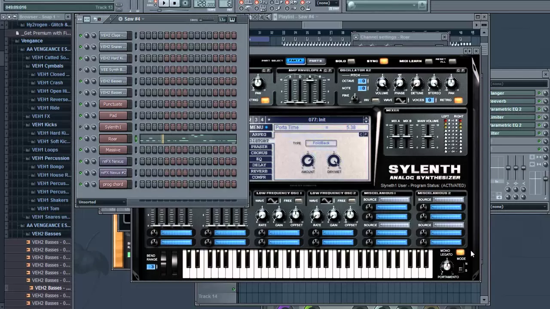
Task: Select the CHORUS effect tab
Action: pyautogui.click(x=259, y=153)
